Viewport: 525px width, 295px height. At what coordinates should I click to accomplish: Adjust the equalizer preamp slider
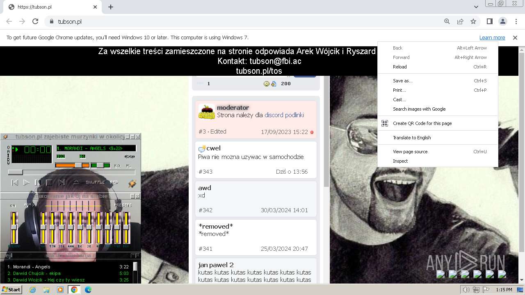tap(14, 227)
